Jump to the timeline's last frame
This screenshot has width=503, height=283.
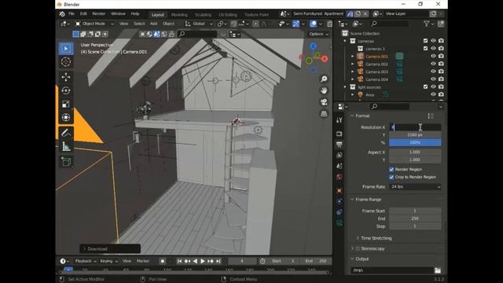pyautogui.click(x=218, y=261)
